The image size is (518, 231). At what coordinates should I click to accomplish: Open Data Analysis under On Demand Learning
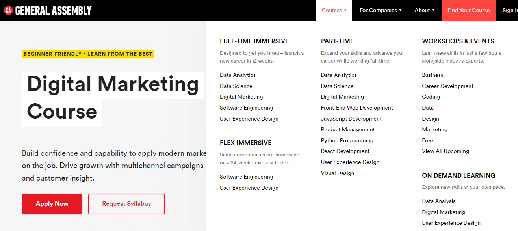coord(439,201)
